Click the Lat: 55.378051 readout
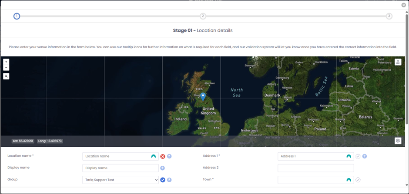409x194 pixels. coord(23,141)
